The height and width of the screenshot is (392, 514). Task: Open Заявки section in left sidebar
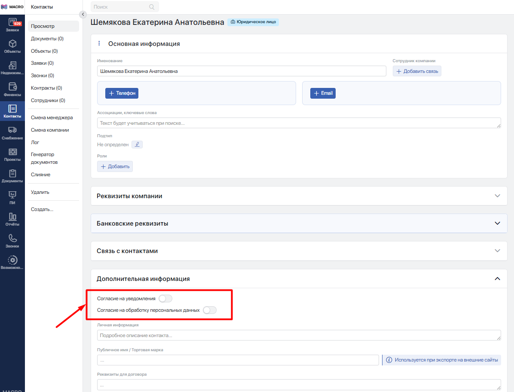12,25
